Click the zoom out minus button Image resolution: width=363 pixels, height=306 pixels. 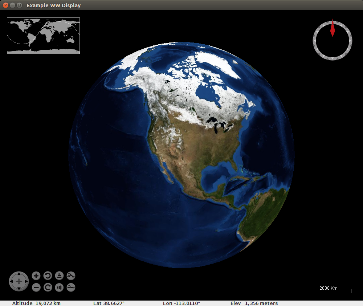(x=36, y=287)
